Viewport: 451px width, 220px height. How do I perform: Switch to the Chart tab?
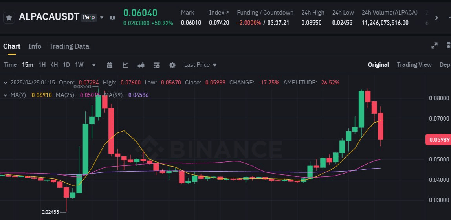pos(12,46)
